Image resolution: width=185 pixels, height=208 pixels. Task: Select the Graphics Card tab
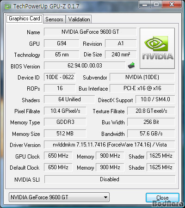[x=25, y=18]
